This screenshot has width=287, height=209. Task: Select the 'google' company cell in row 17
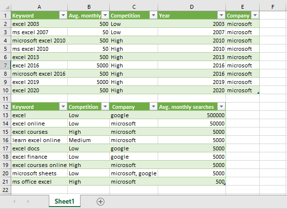134,148
